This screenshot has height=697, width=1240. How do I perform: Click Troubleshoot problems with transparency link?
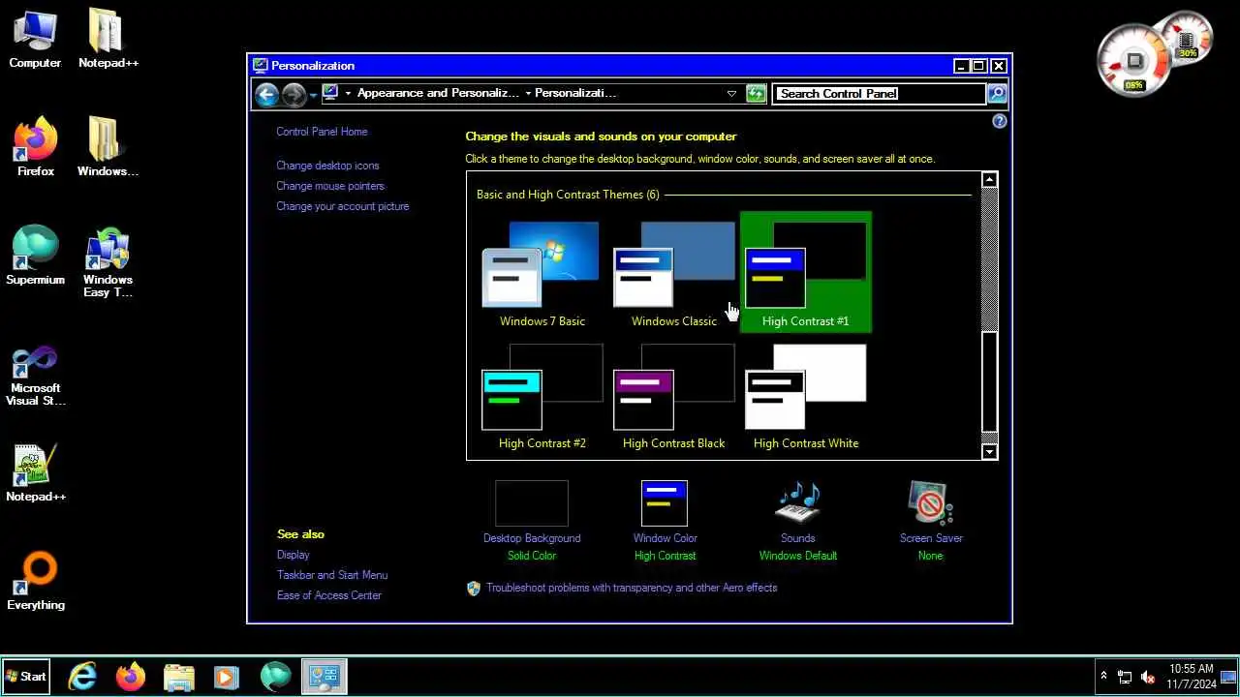coord(632,588)
